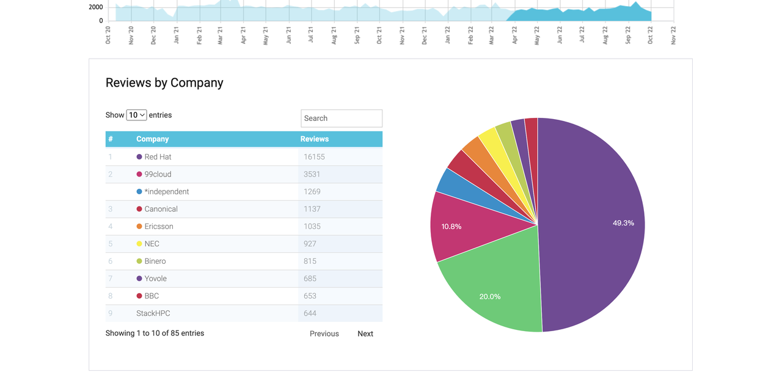Click the orange dot next to Ericsson
Viewport: 782px width, 383px height.
(x=139, y=227)
